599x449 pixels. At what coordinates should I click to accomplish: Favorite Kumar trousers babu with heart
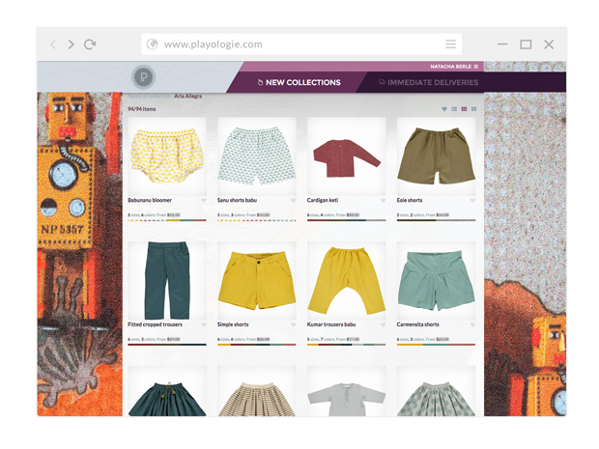tap(384, 324)
